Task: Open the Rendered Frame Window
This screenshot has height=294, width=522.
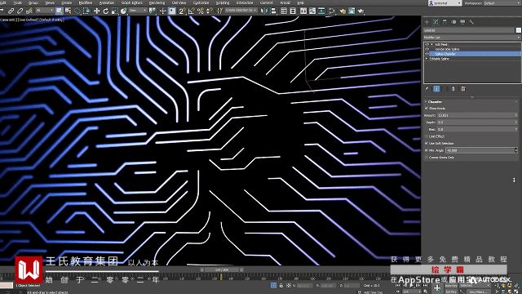Action: tap(352, 11)
